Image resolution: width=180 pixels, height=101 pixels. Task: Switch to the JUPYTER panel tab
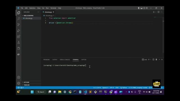[x=84, y=60]
